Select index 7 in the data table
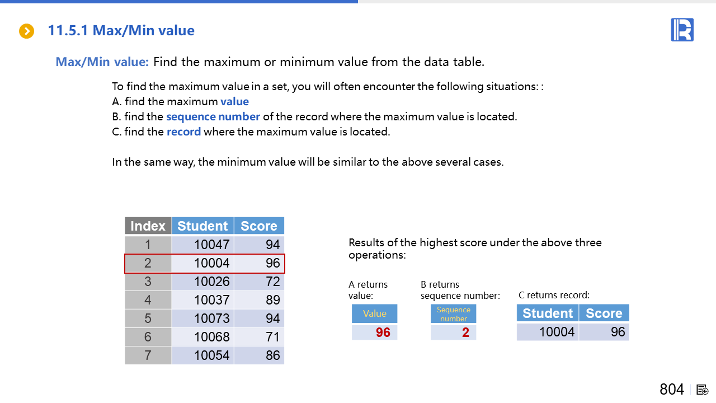Screen dimensions: 716x403 (148, 355)
